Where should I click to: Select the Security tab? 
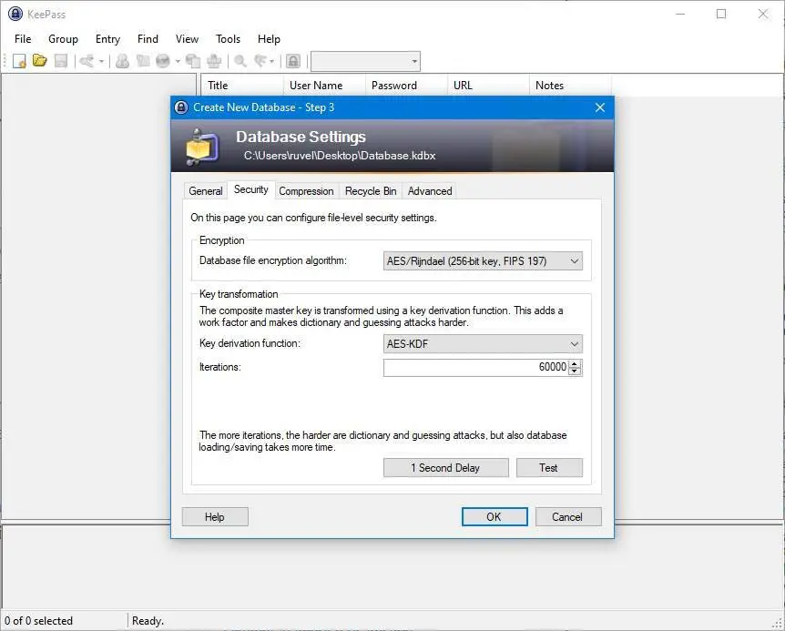(x=250, y=189)
